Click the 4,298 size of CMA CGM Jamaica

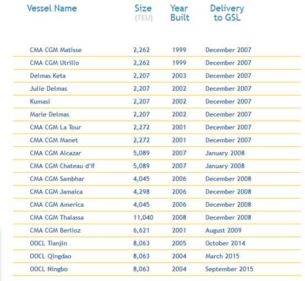pyautogui.click(x=141, y=192)
